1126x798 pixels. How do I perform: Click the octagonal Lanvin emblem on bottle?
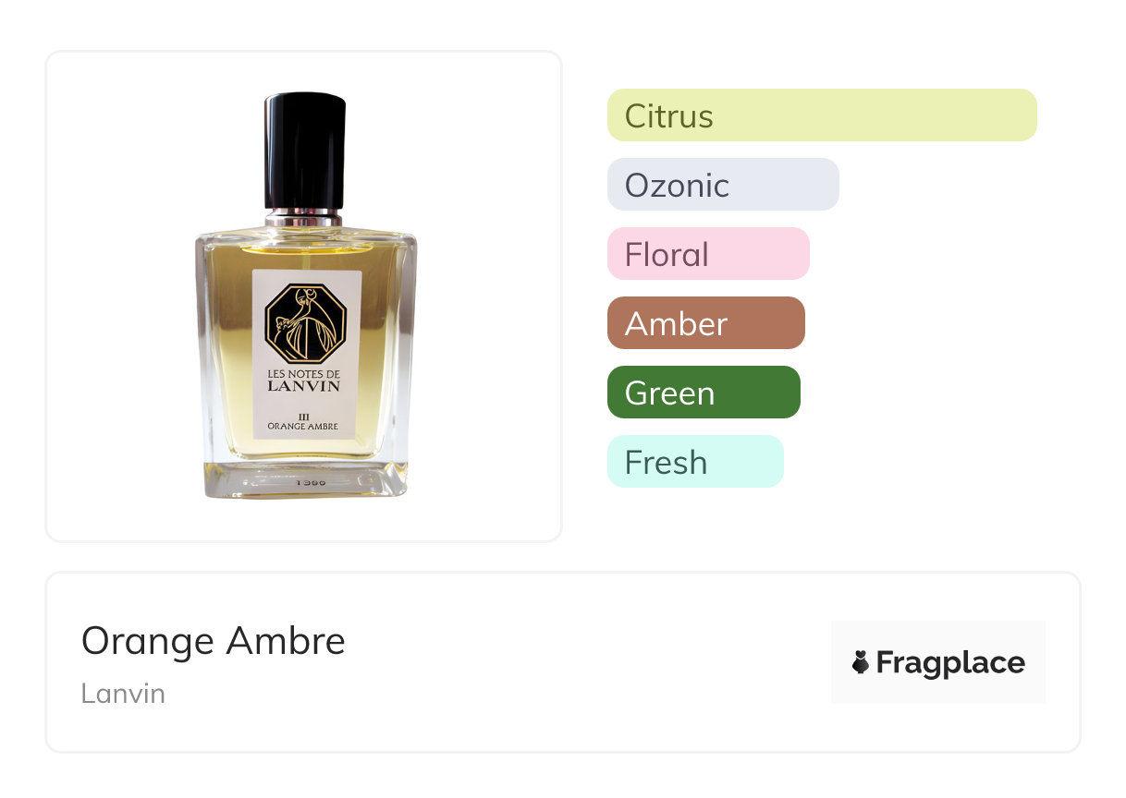(305, 322)
